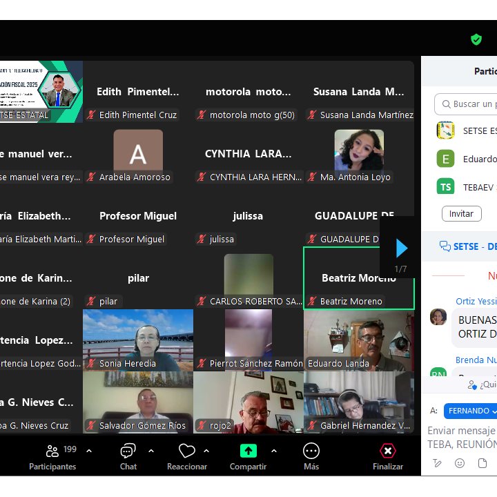Select Beatriz Moreno's highlighted tile

click(x=358, y=278)
